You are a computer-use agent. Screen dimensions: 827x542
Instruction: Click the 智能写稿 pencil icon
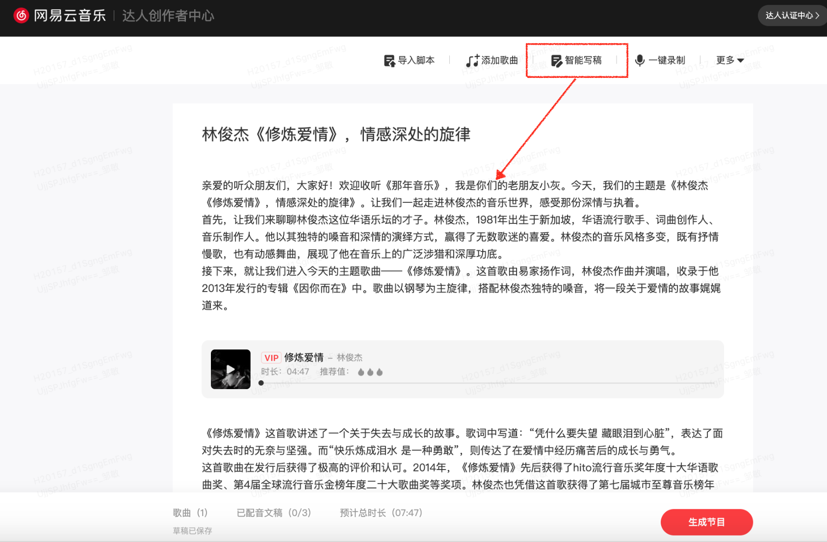(556, 61)
